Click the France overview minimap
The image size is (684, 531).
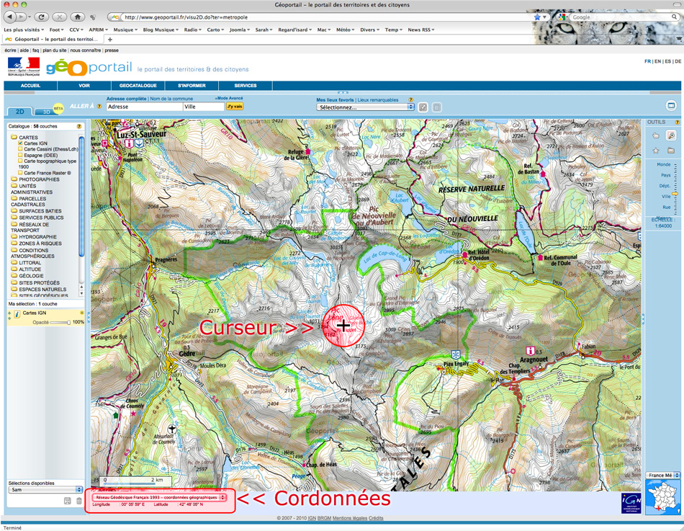point(663,497)
